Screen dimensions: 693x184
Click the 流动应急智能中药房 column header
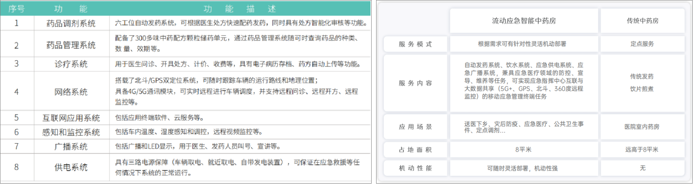[x=524, y=21]
